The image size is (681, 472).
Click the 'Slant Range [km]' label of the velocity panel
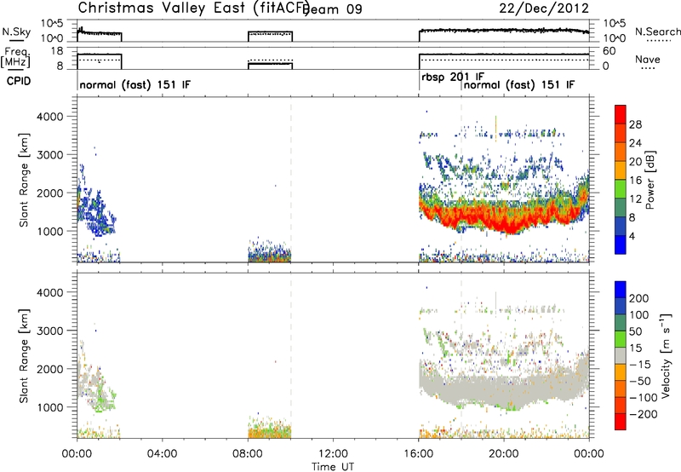click(x=24, y=355)
